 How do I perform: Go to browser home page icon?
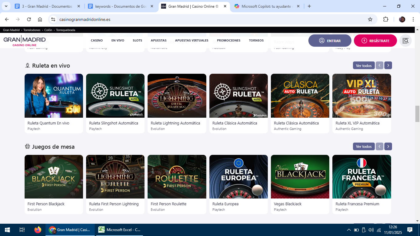40,19
